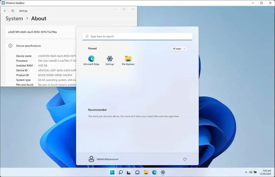This screenshot has height=177, width=275.
Task: Minimize the Settings window
Action: click(115, 9)
